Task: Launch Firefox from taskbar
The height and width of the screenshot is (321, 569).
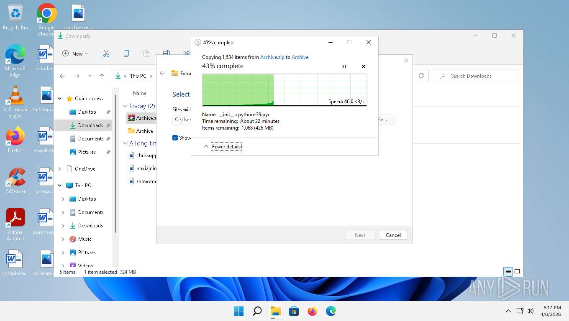Action: point(312,311)
